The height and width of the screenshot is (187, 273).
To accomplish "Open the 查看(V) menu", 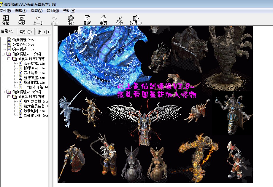I will [x=36, y=11].
